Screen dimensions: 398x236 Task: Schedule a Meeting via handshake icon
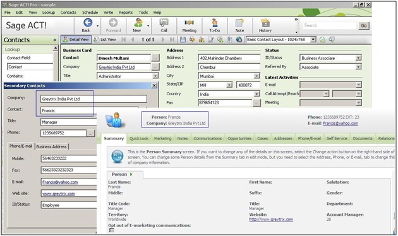tap(190, 23)
